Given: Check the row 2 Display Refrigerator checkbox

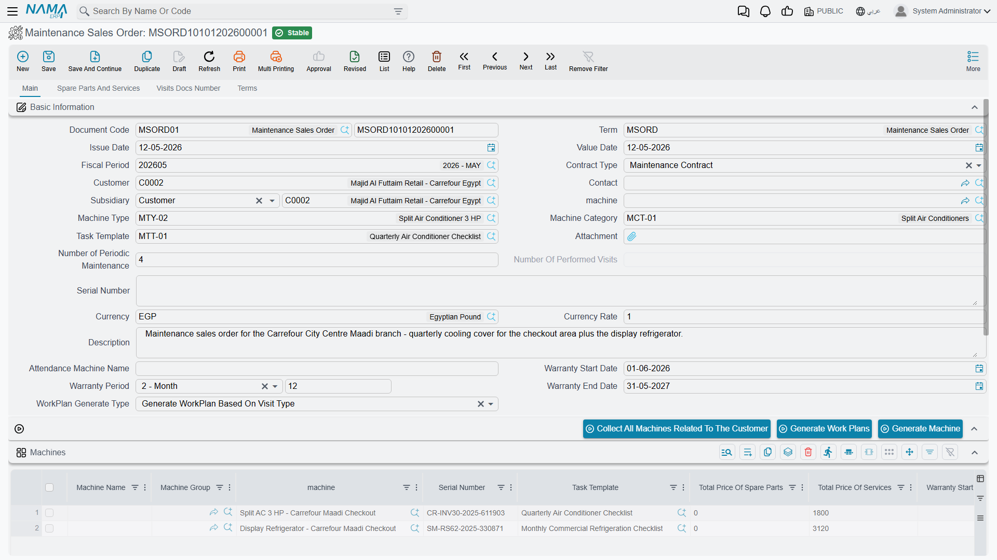Looking at the screenshot, I should 49,528.
